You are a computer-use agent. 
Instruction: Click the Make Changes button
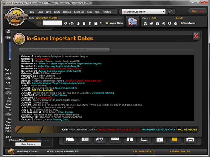point(28,144)
